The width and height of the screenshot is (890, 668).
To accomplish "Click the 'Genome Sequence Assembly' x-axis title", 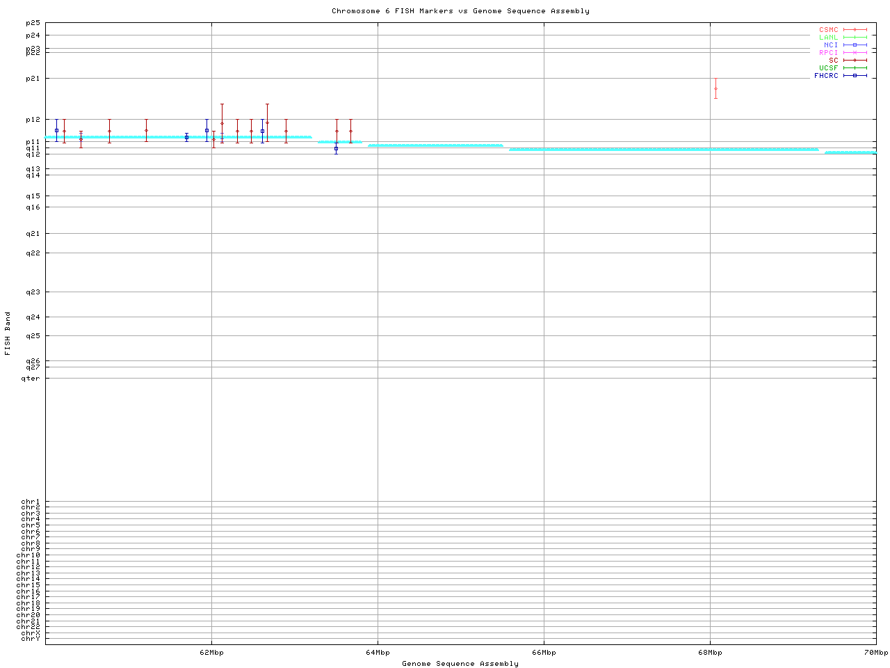I will (x=460, y=664).
